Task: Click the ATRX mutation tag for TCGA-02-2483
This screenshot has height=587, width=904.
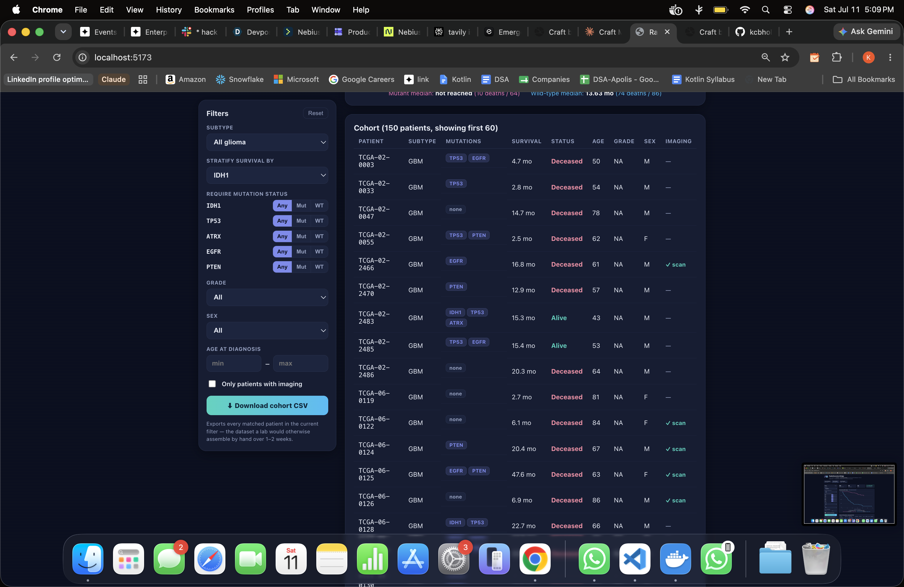Action: point(456,323)
